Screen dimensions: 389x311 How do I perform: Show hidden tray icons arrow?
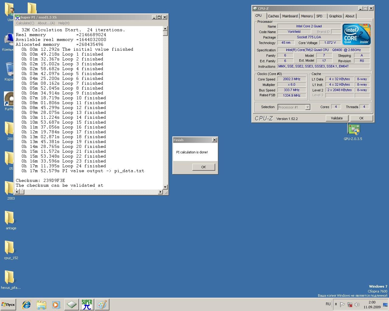pos(336,304)
